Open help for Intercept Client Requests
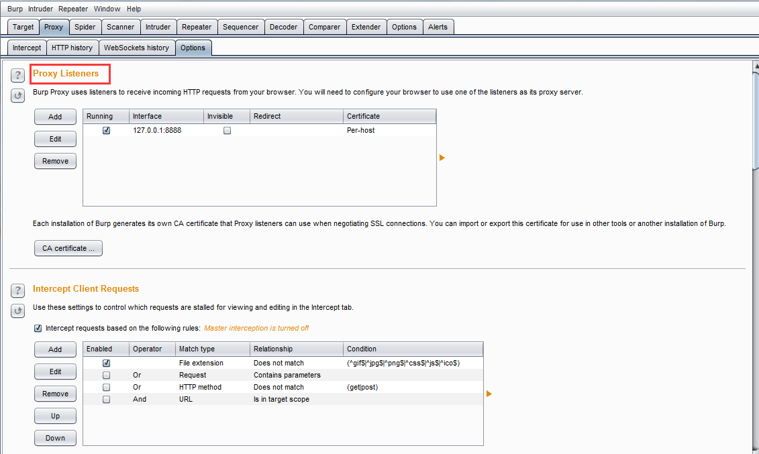Screen dimensions: 759x454 pos(18,290)
